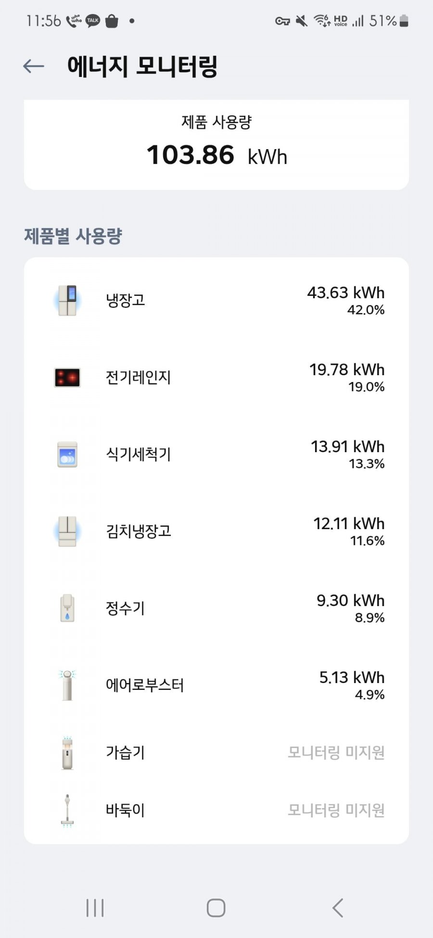Tap the Android back navigation chevron
Viewport: 433px width, 938px height.
(338, 908)
